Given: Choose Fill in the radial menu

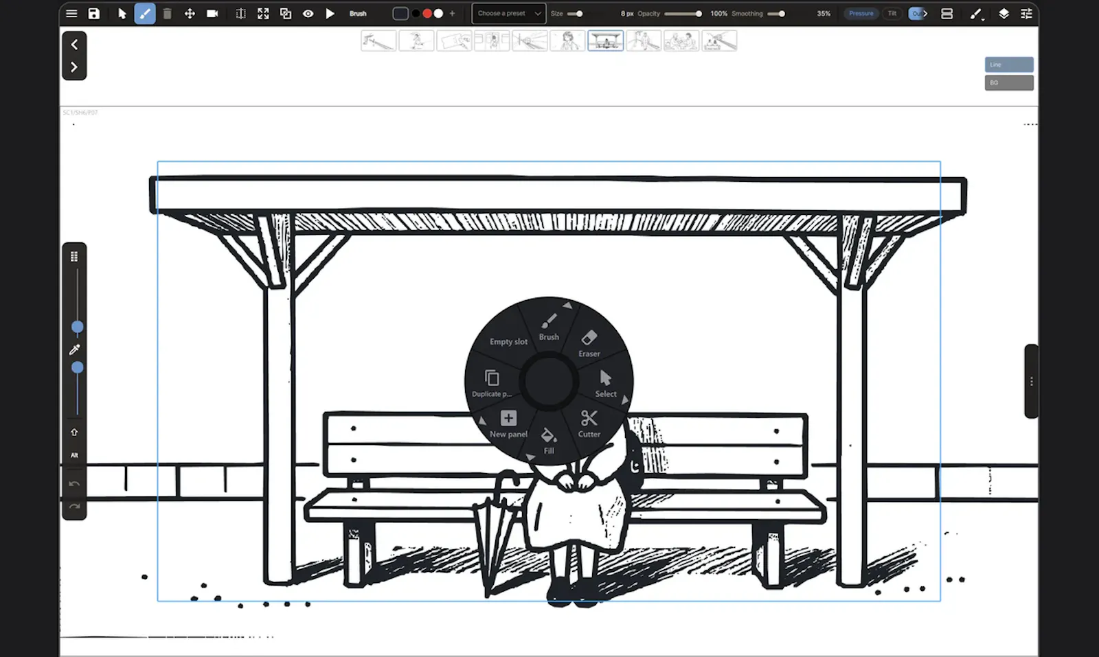Looking at the screenshot, I should (549, 441).
